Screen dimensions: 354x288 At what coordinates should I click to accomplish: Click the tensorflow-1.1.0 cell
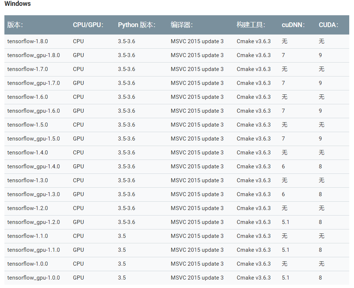[x=27, y=236]
